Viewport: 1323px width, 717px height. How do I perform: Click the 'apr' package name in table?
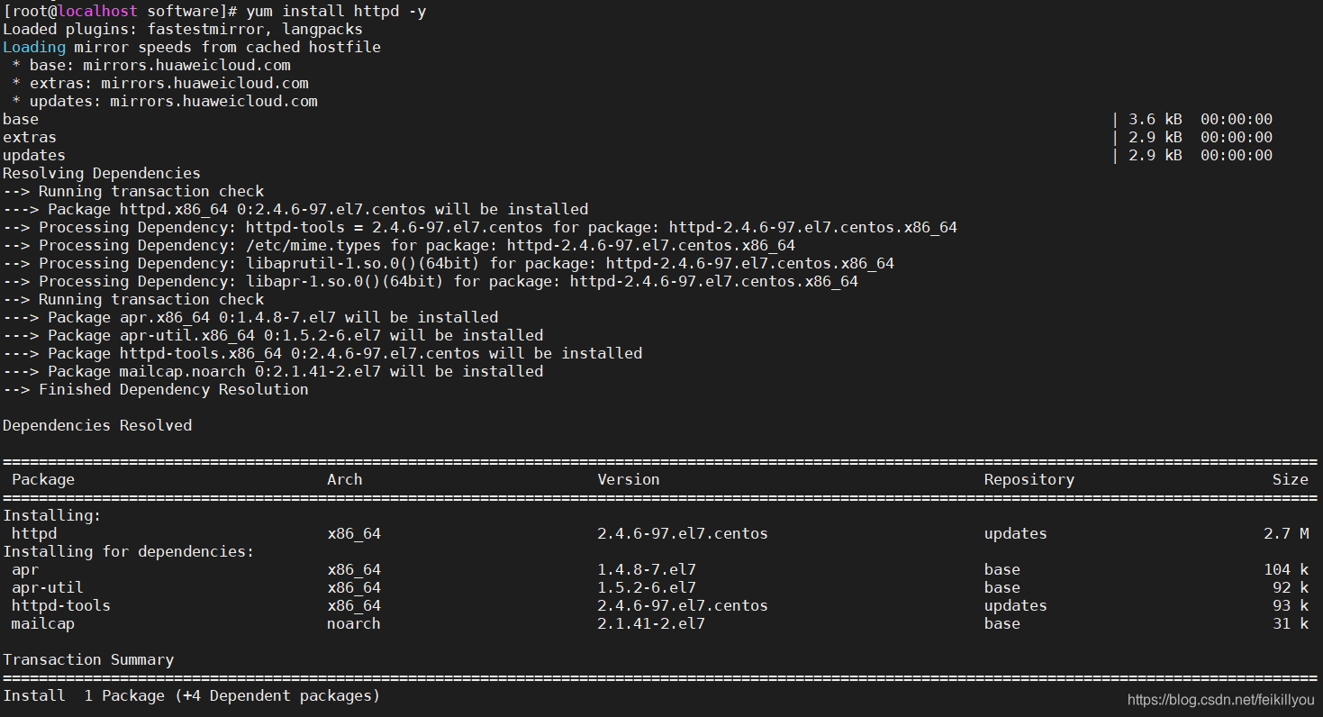click(25, 569)
